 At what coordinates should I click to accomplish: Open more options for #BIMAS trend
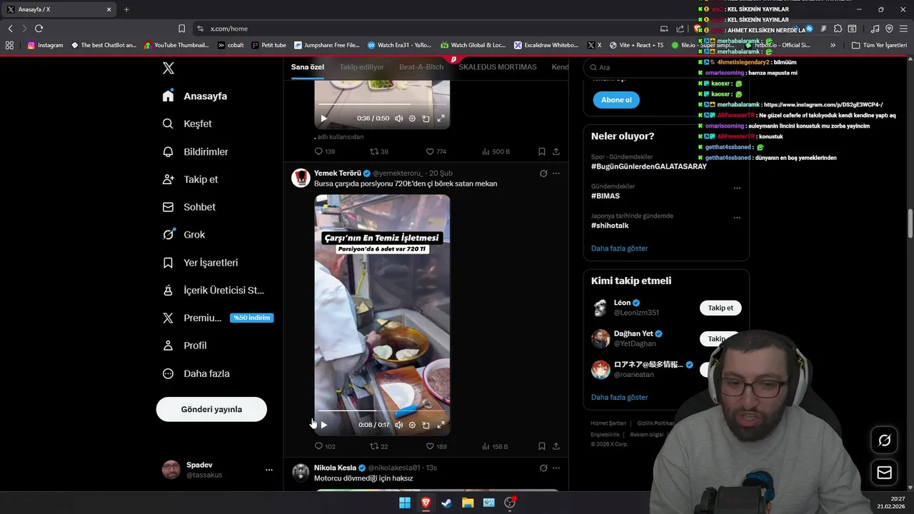(737, 188)
